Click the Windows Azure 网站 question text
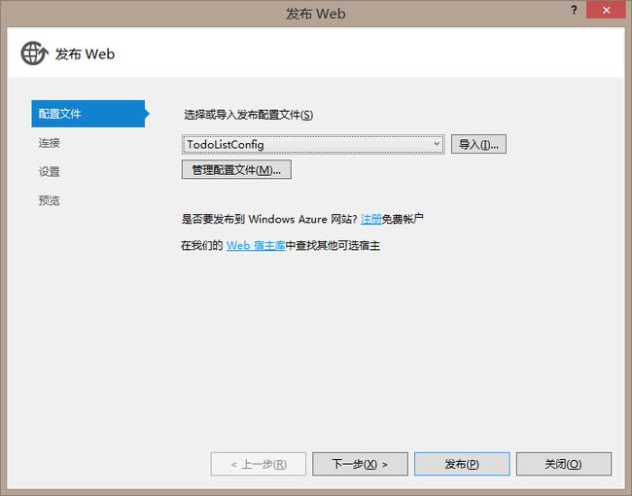Screen dimensions: 632x496 [x=268, y=219]
